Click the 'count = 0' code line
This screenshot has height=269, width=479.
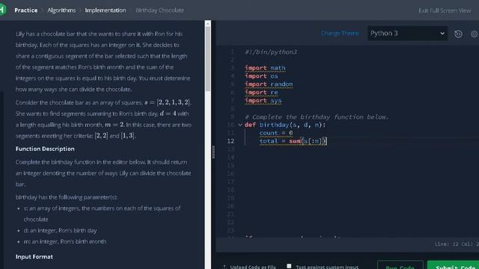click(x=276, y=133)
